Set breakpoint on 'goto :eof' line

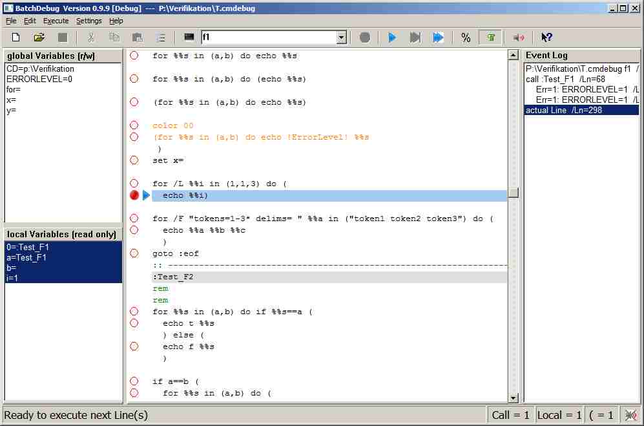134,253
